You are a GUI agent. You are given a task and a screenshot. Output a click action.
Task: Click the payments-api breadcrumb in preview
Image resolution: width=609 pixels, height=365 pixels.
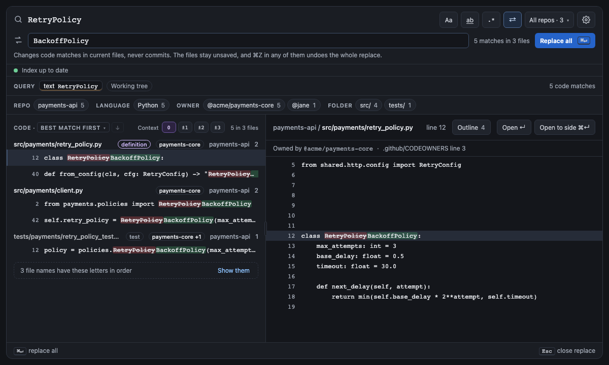pos(294,128)
